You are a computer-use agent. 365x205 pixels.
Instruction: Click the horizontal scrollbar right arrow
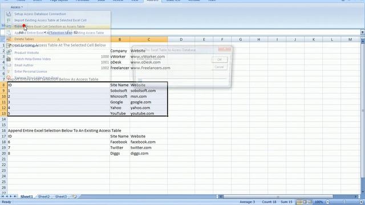point(356,196)
